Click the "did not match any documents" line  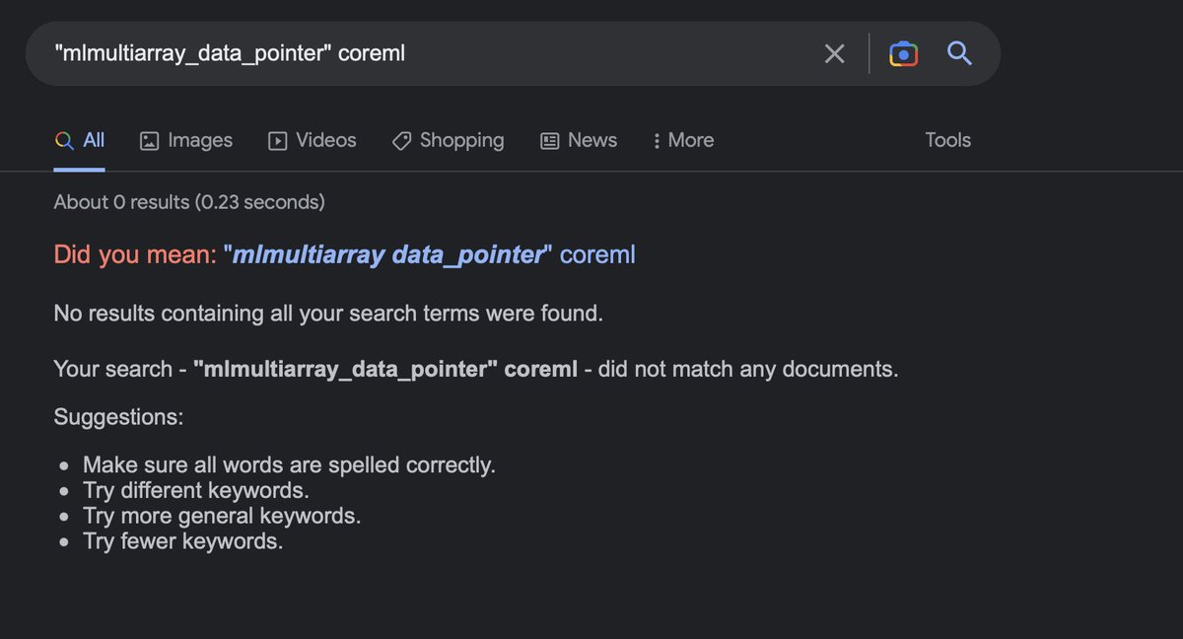click(x=476, y=369)
